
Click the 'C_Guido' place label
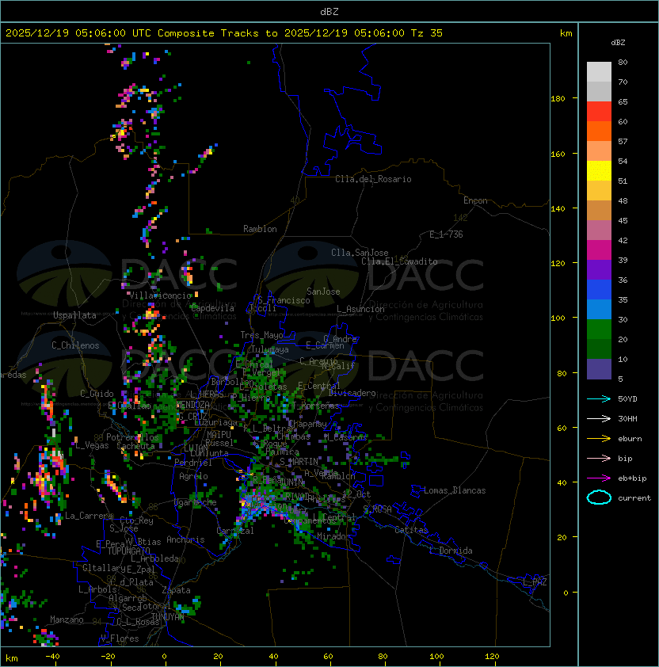point(97,394)
